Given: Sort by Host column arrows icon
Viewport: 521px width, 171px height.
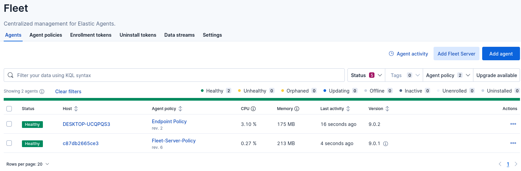Looking at the screenshot, I should [76, 109].
